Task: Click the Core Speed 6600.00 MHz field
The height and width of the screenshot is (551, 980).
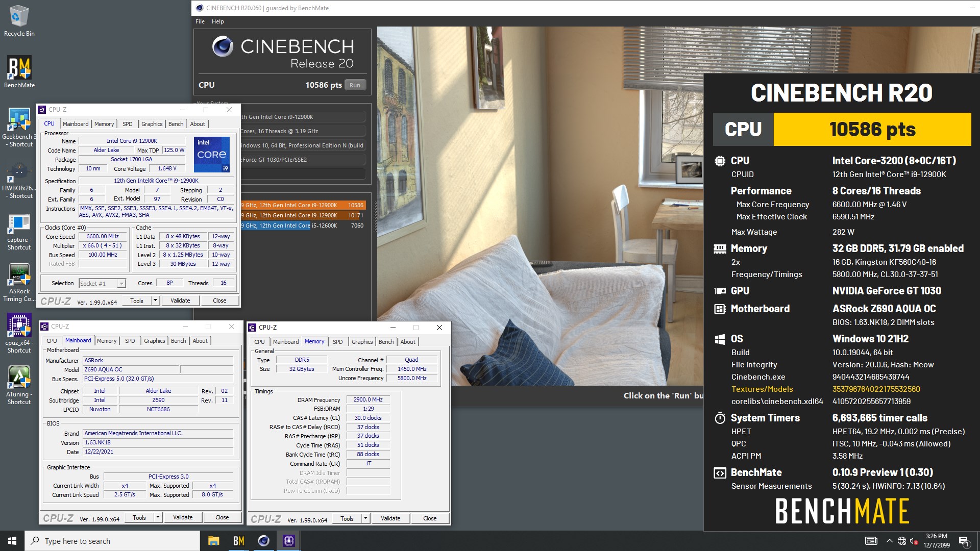Action: (x=103, y=237)
